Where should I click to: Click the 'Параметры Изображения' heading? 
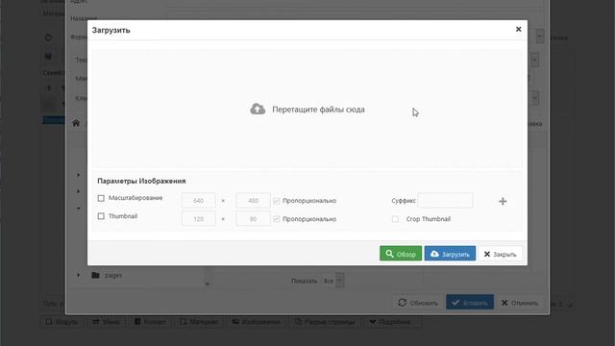click(141, 181)
